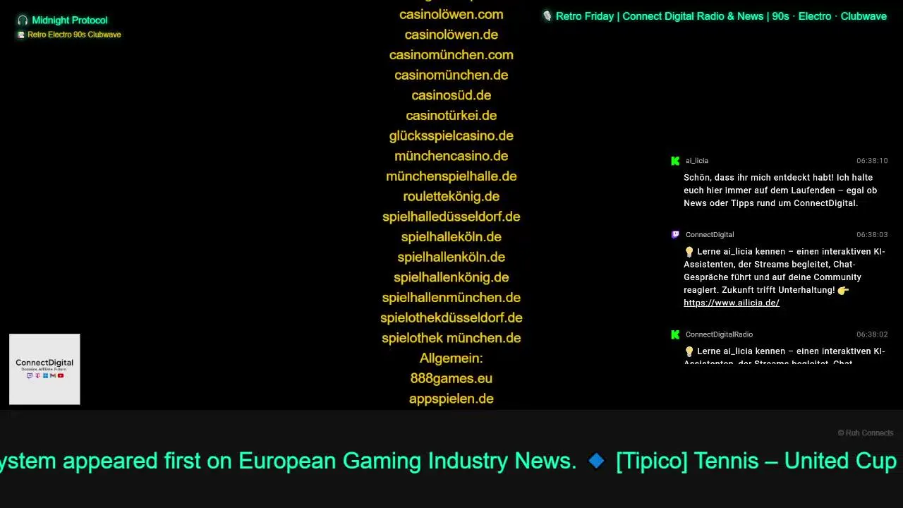This screenshot has width=903, height=508.
Task: Click the [Tipico] Tennis – United Cup ticker item
Action: (756, 461)
